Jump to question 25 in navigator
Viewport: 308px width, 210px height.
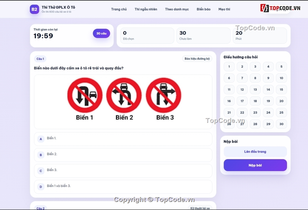pos(281,112)
